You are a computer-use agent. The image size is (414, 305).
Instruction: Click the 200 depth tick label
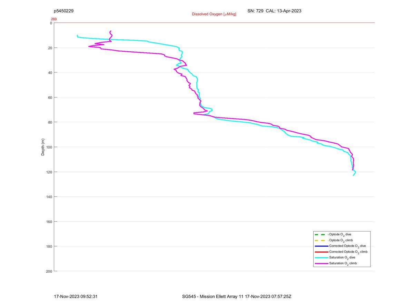point(49,271)
